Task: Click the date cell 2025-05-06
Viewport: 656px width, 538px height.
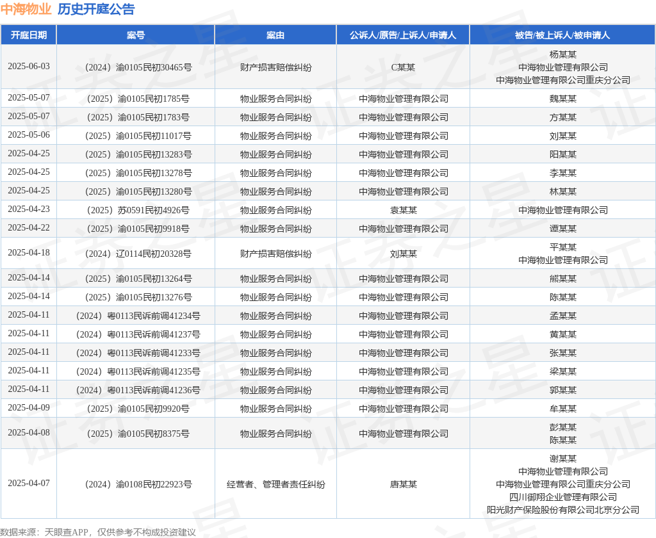Action: tap(28, 134)
